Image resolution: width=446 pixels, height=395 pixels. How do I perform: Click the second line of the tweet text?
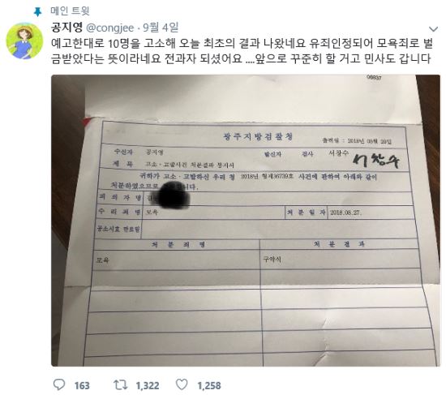pyautogui.click(x=241, y=58)
